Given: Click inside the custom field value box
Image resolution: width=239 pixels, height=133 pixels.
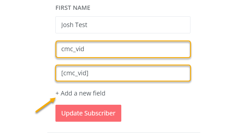Looking at the screenshot, I should click(x=123, y=73).
